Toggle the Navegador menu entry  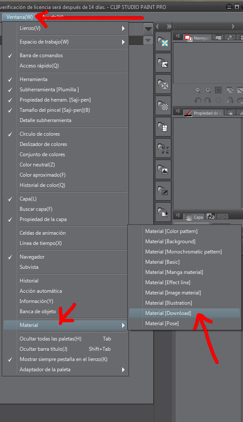click(65, 257)
